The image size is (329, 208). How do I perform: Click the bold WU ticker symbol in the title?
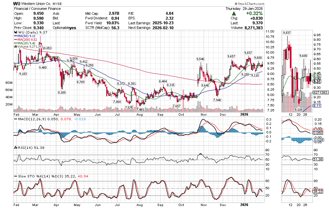[x=17, y=3]
